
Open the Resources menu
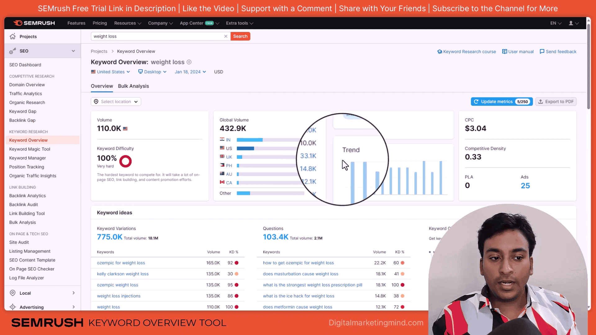[x=128, y=23]
